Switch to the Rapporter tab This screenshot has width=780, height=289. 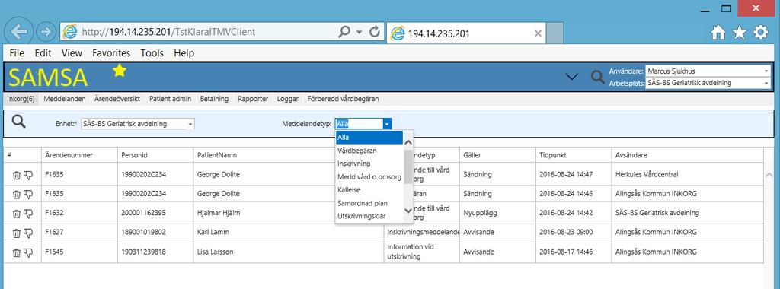[x=253, y=99]
